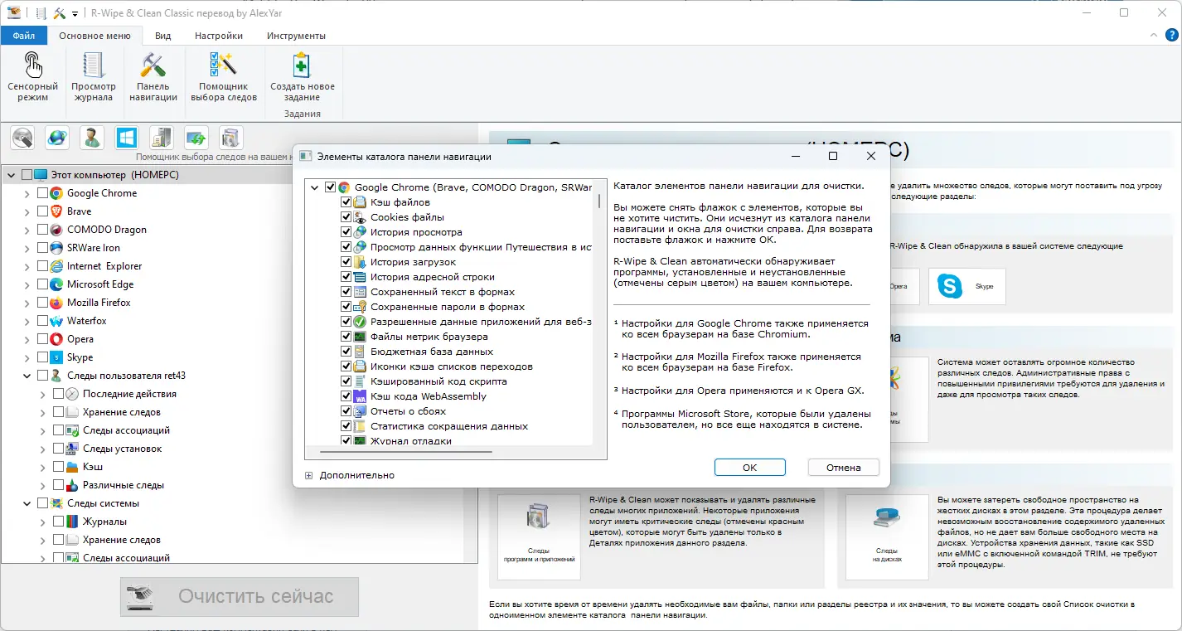Screen dimensions: 1182x631
Task: Click the green check icon for Разрешенные данные приложений
Action: coord(360,322)
